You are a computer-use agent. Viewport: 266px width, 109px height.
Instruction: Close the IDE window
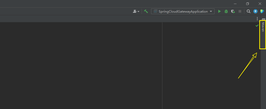(260, 4)
